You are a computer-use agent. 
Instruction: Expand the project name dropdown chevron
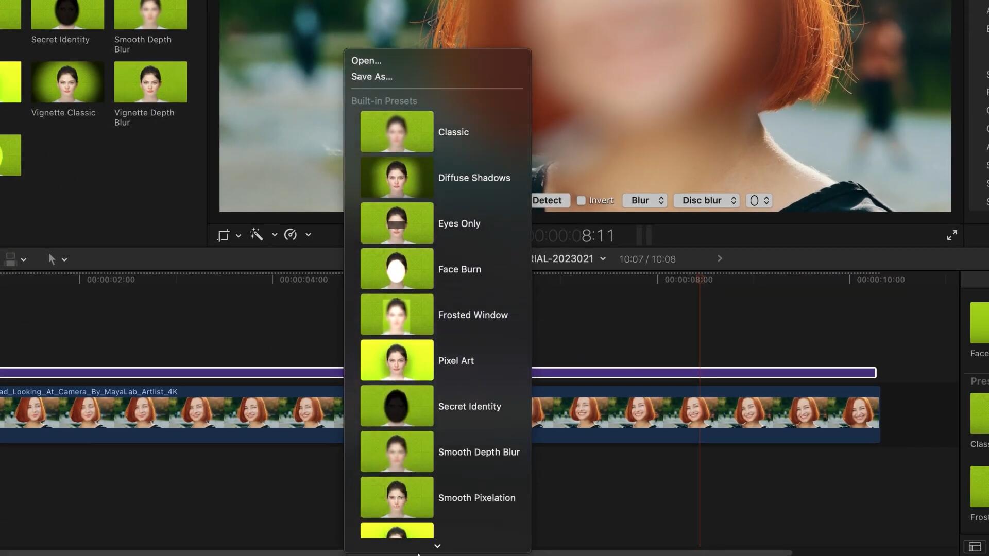click(603, 259)
